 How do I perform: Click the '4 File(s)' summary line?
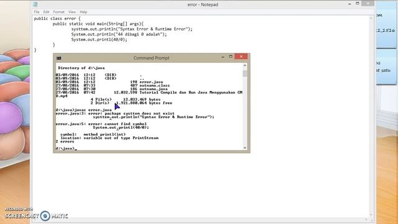click(126, 100)
